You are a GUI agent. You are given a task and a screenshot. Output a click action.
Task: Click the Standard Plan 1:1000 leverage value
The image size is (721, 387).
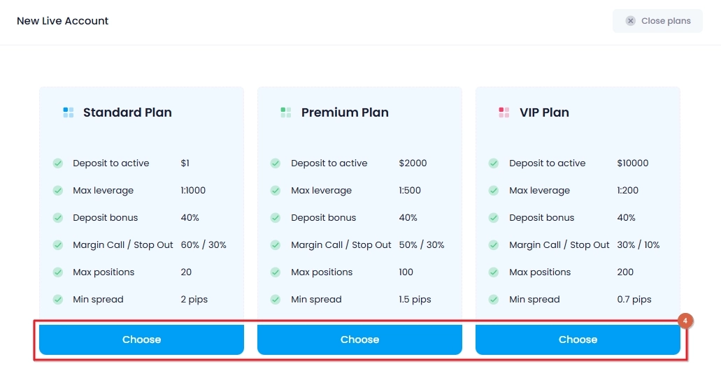[193, 191]
